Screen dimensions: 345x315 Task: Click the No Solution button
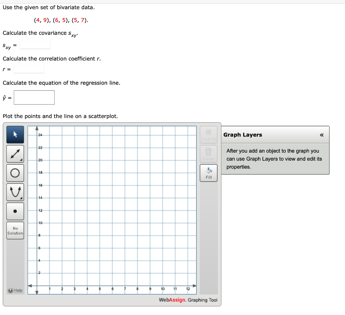[x=15, y=231]
